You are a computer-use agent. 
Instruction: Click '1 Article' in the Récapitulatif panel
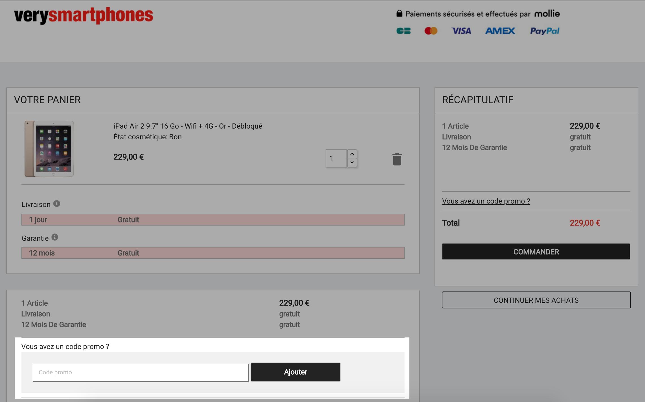pyautogui.click(x=455, y=126)
